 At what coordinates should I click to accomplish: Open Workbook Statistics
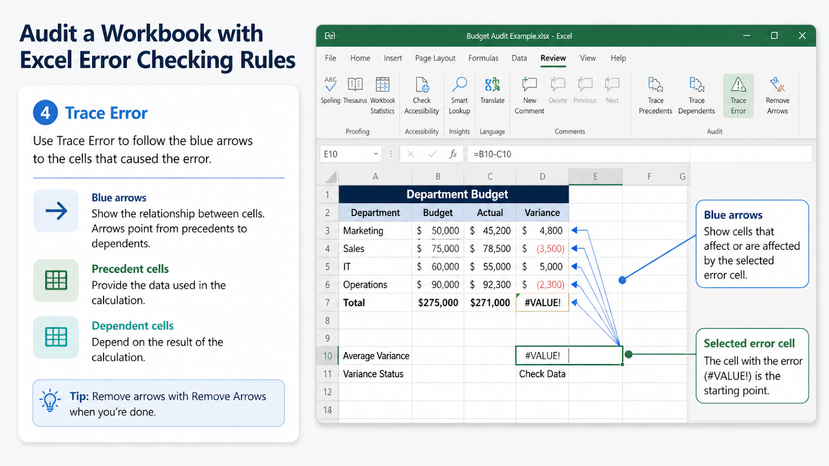(x=382, y=95)
